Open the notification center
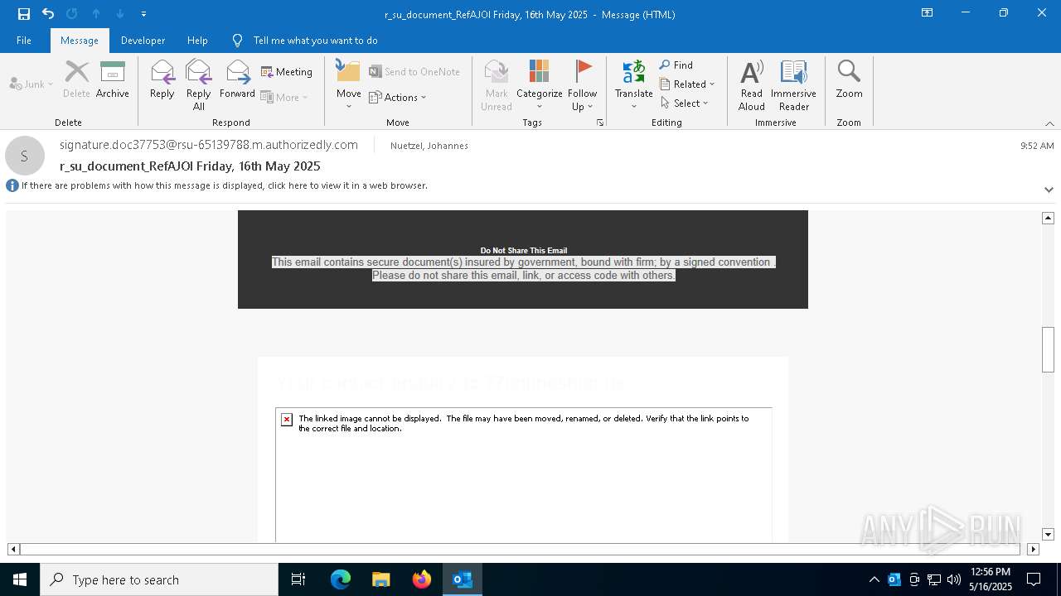Image resolution: width=1061 pixels, height=596 pixels. [1034, 579]
